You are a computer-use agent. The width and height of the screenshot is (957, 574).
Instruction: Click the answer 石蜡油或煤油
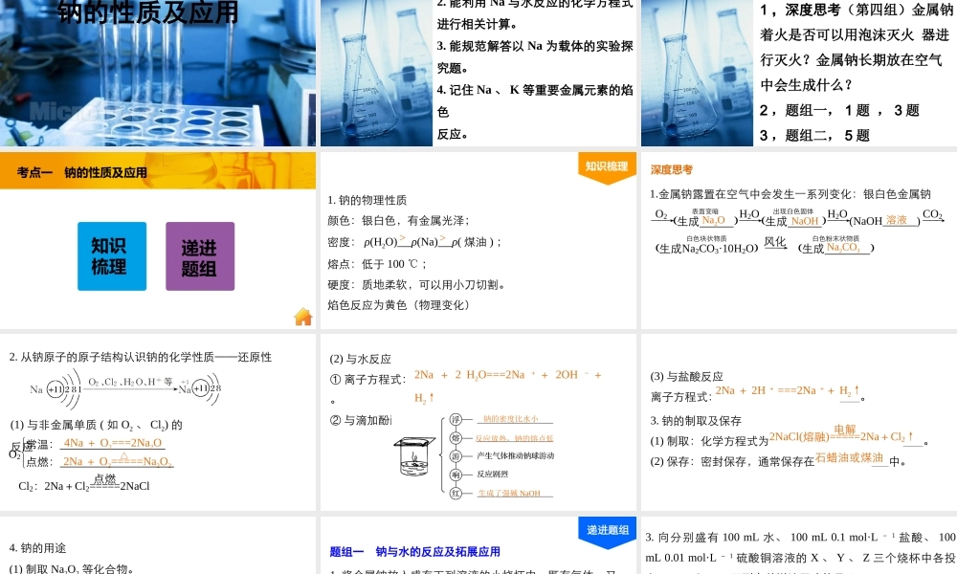849,457
